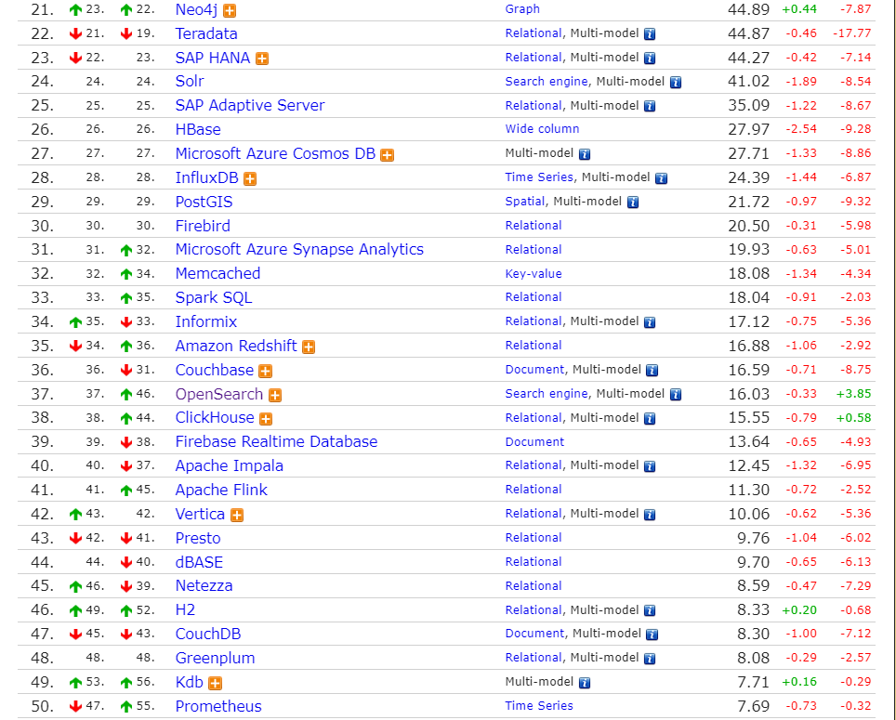Click the orange plus icon beside SAP HANA
Viewport: 896px width, 720px height.
pos(262,59)
